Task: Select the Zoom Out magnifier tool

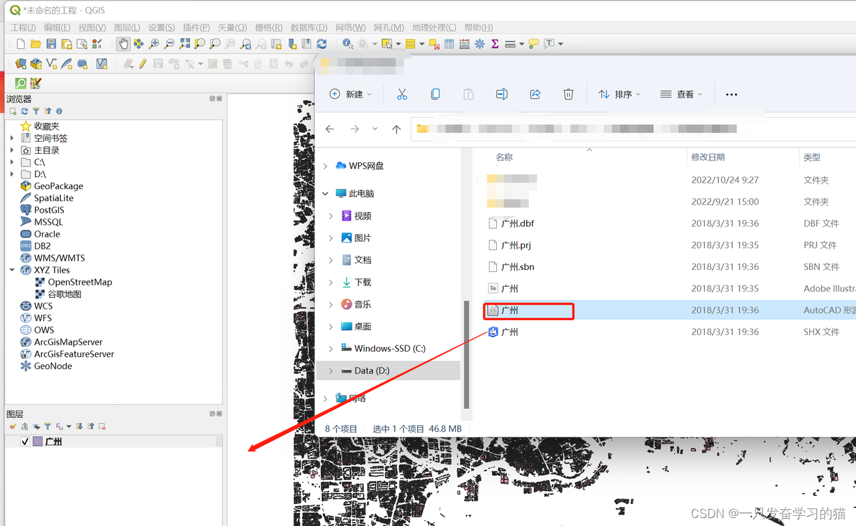Action: [169, 44]
